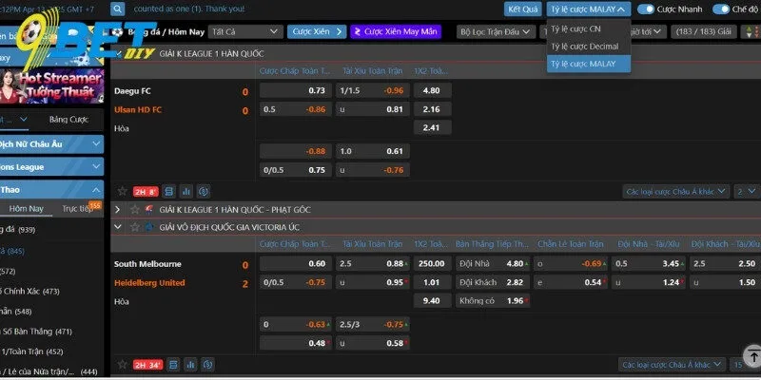Viewport: 761px width, 380px height.
Task: Toggle the Cược Nhanh switch
Action: [646, 9]
